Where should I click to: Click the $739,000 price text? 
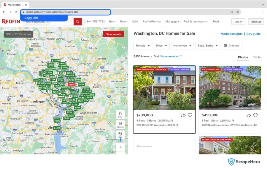(x=144, y=115)
